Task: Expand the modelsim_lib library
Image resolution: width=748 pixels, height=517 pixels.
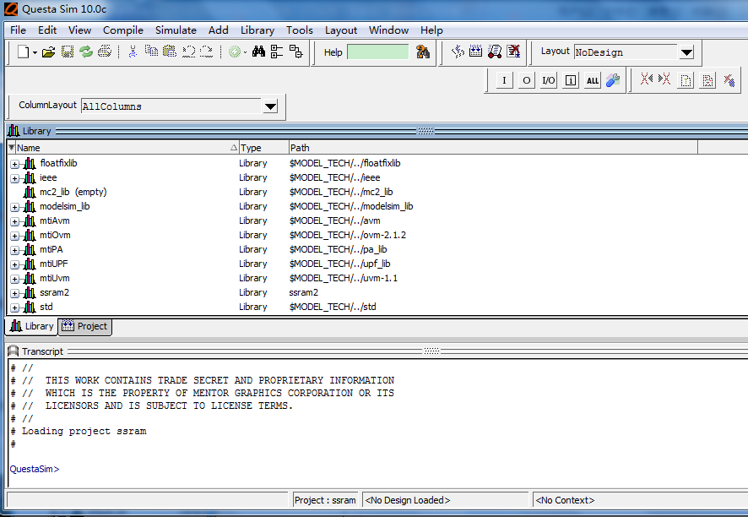Action: [15, 207]
